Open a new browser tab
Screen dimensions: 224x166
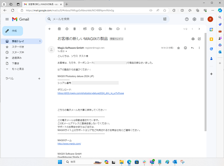[67, 4]
